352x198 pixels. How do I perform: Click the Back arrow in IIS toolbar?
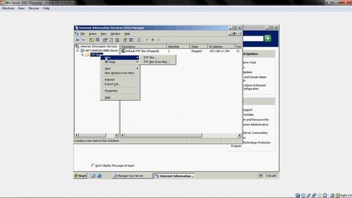(x=78, y=40)
